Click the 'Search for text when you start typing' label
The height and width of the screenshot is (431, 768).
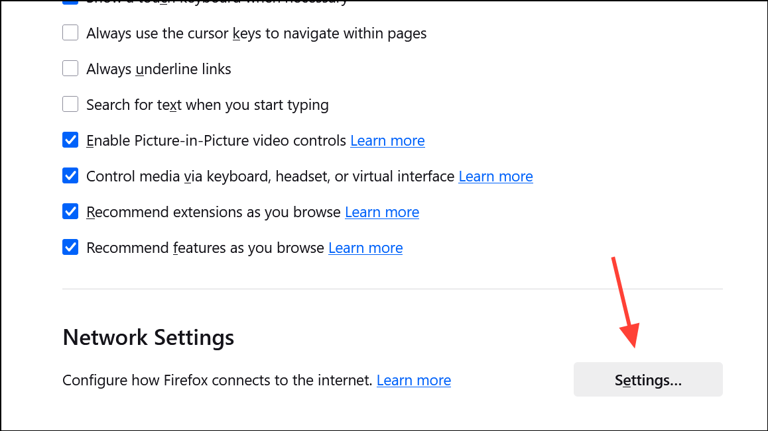tap(207, 105)
